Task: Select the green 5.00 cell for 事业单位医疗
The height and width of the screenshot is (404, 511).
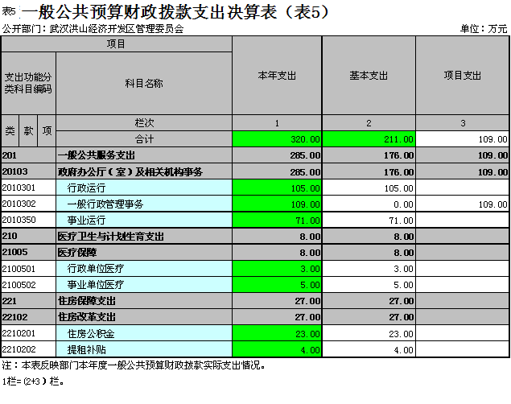Action: click(277, 284)
